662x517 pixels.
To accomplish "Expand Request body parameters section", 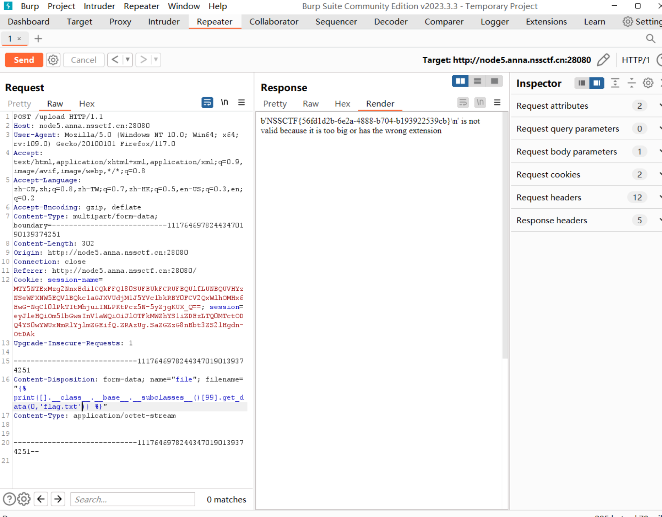I will [586, 152].
